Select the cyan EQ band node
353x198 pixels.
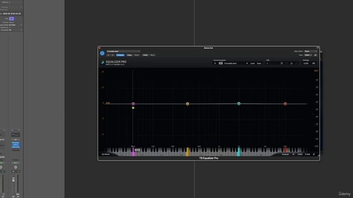coord(239,103)
